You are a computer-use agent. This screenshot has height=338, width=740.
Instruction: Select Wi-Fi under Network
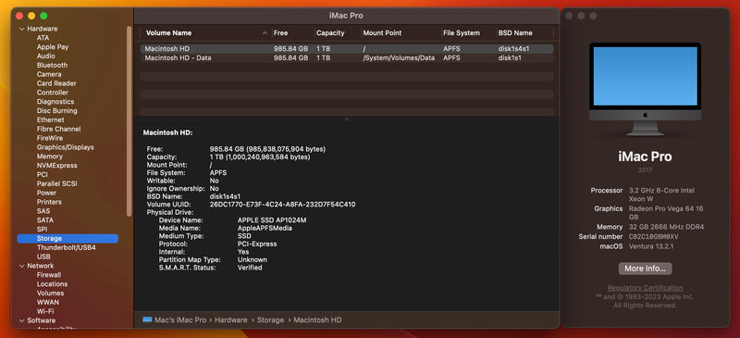coord(44,311)
